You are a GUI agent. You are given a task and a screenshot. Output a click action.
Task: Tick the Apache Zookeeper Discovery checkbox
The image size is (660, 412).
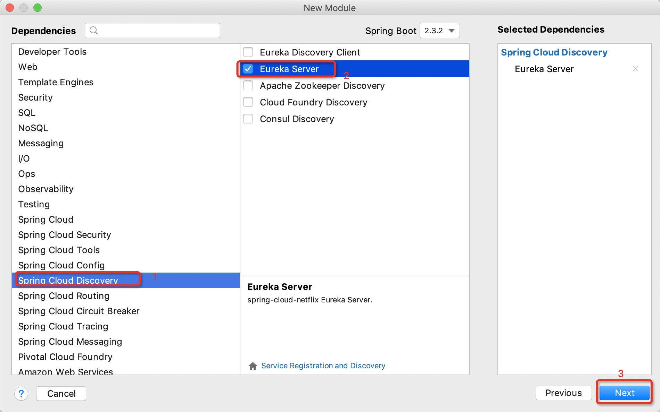click(x=248, y=86)
